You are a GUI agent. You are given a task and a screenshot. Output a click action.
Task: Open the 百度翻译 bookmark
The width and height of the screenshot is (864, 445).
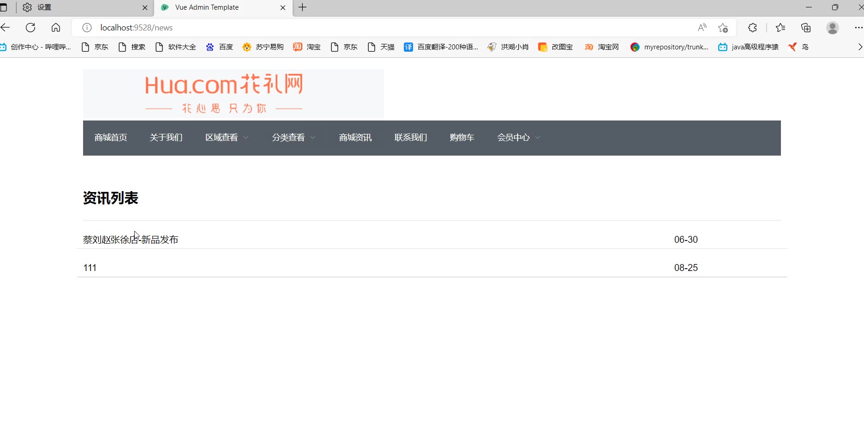[x=441, y=47]
